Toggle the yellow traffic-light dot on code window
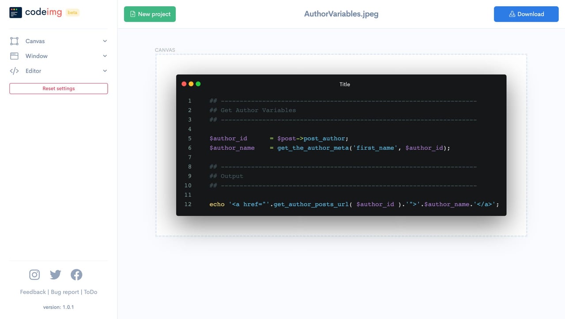This screenshot has height=319, width=565. pyautogui.click(x=191, y=83)
